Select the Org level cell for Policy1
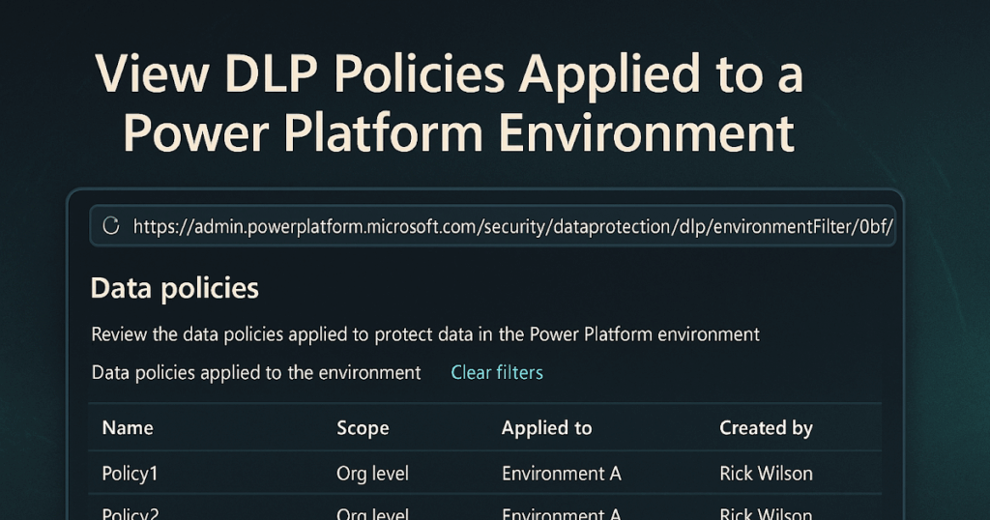Viewport: 990px width, 520px height. (x=372, y=474)
